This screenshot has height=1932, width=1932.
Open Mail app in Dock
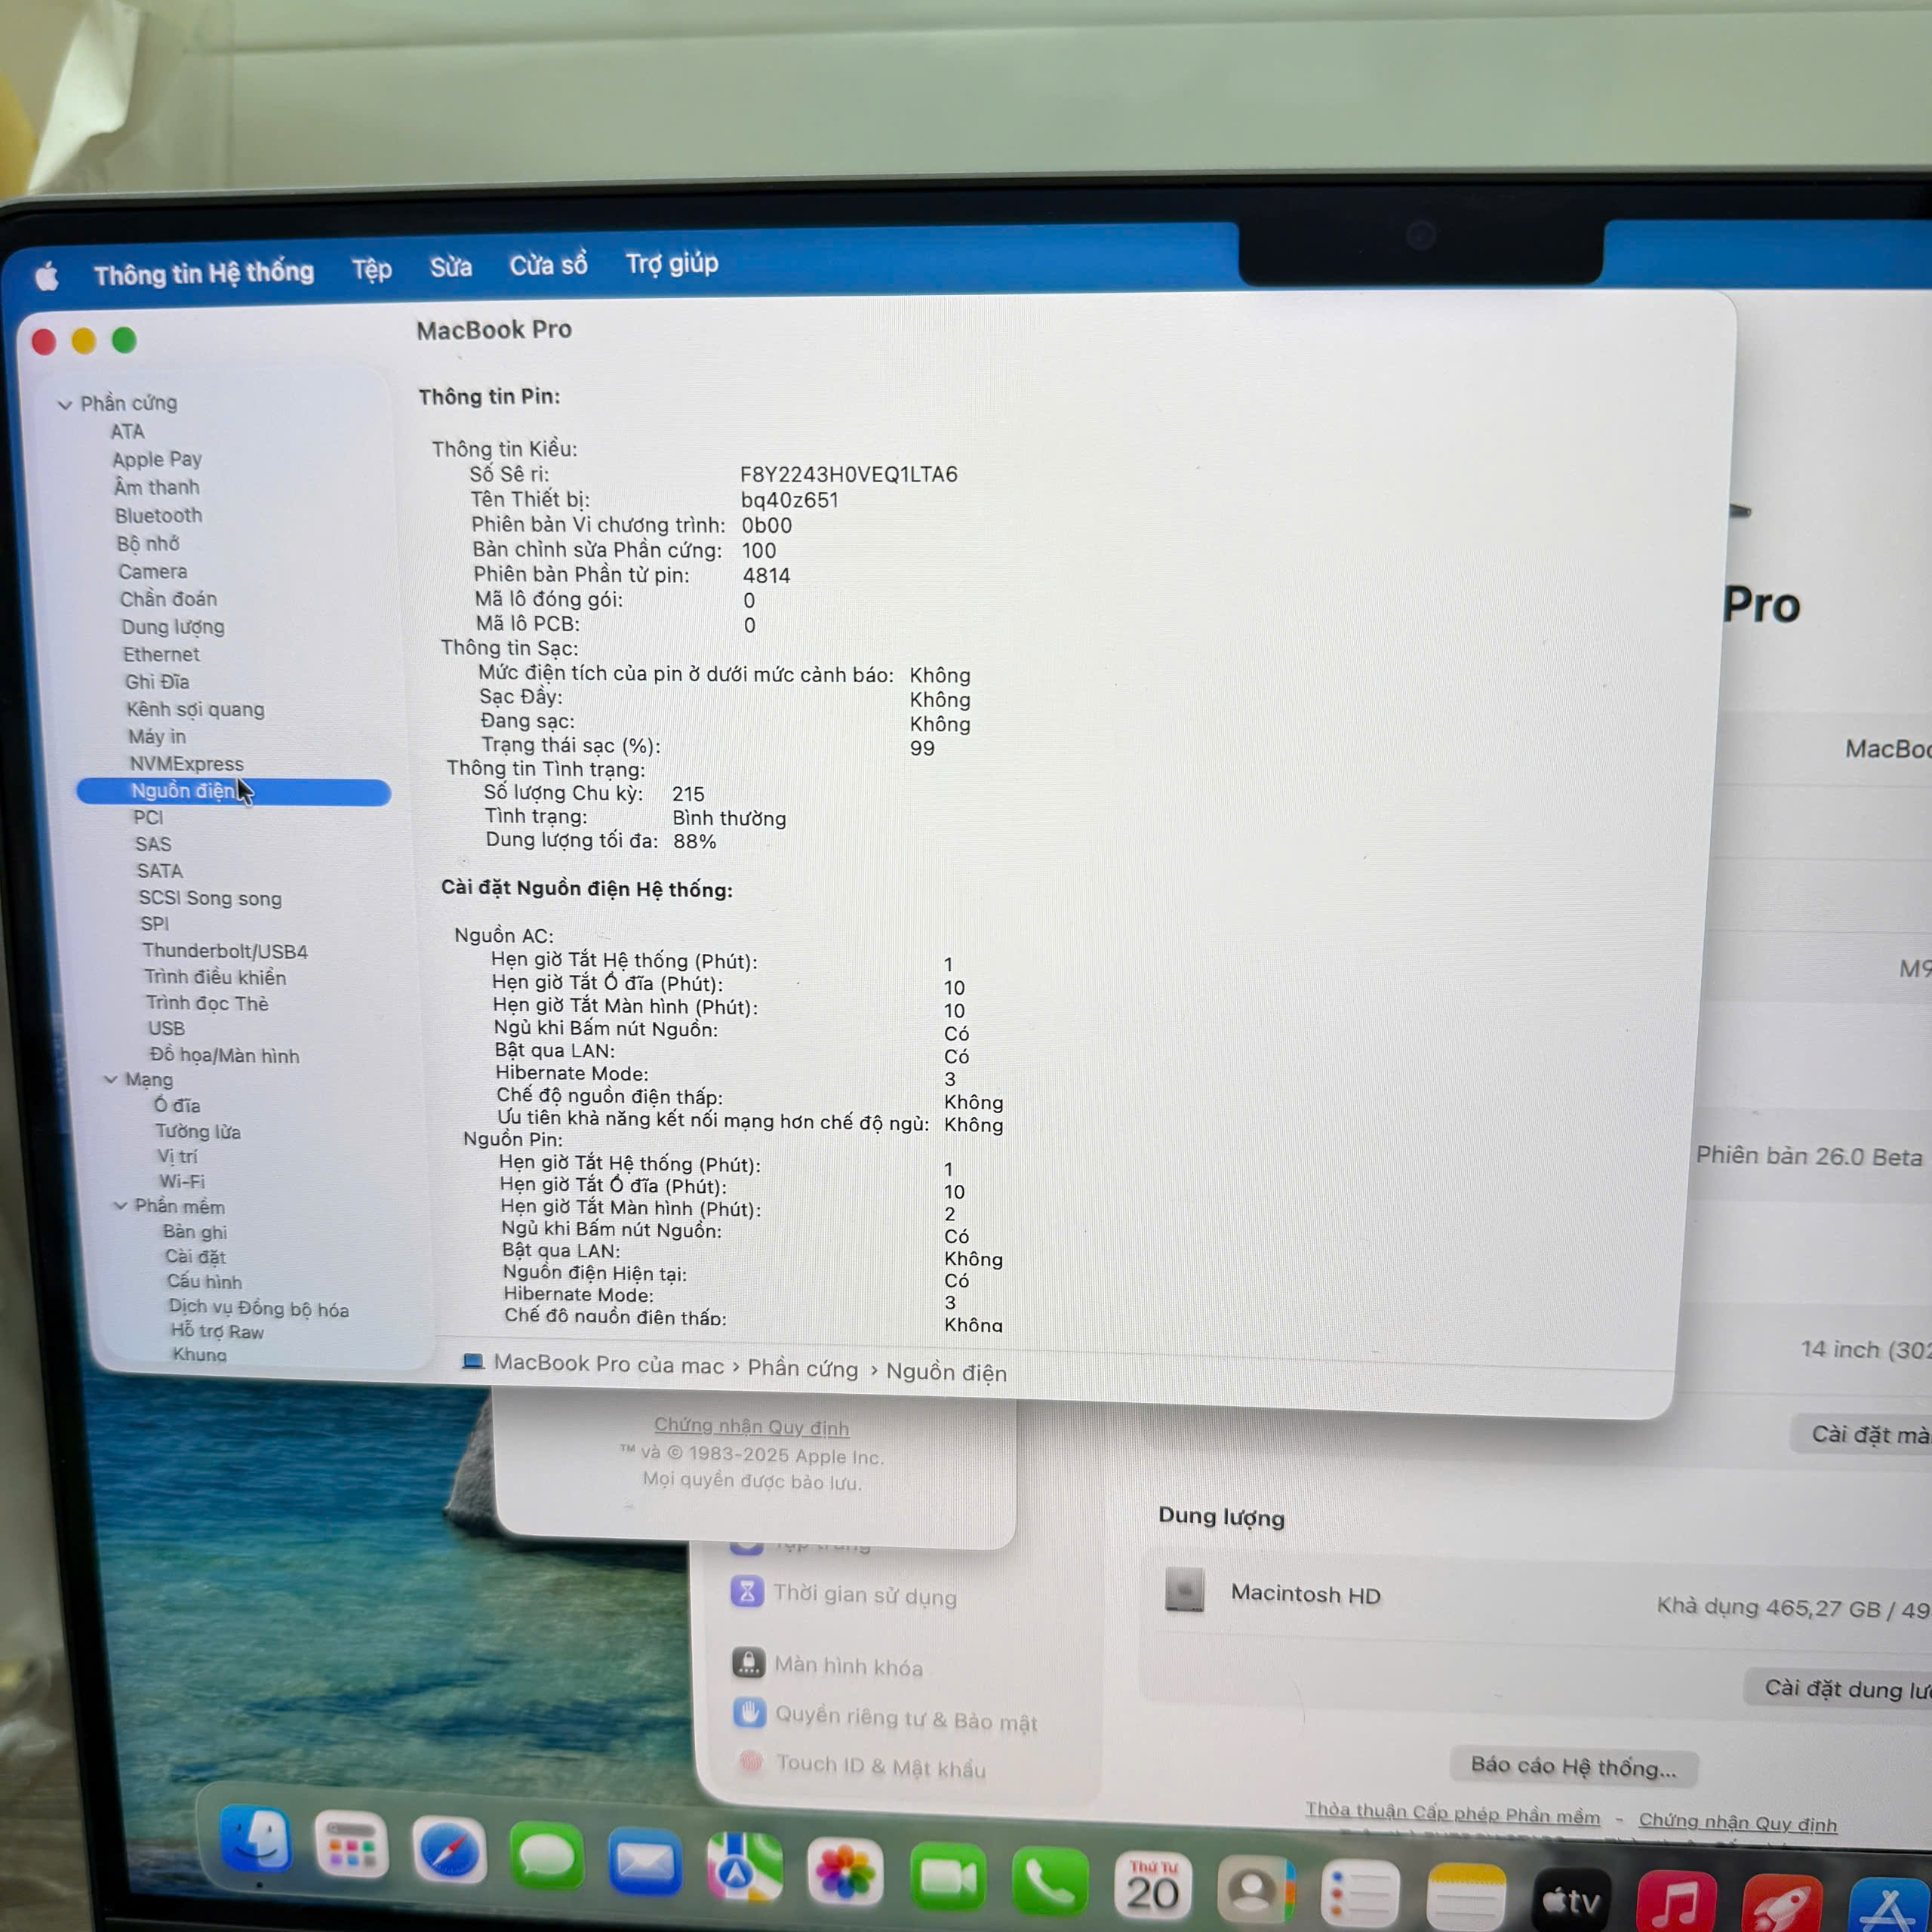tap(645, 1862)
